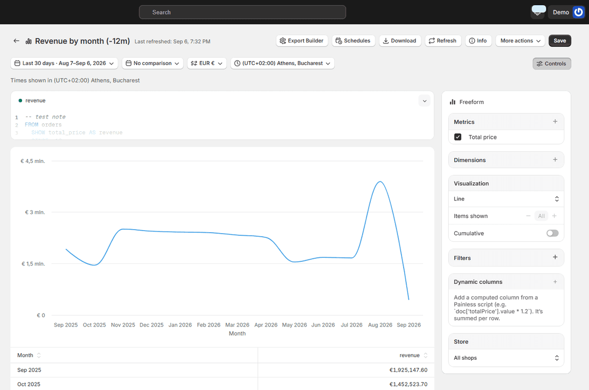Save the report

pyautogui.click(x=560, y=40)
